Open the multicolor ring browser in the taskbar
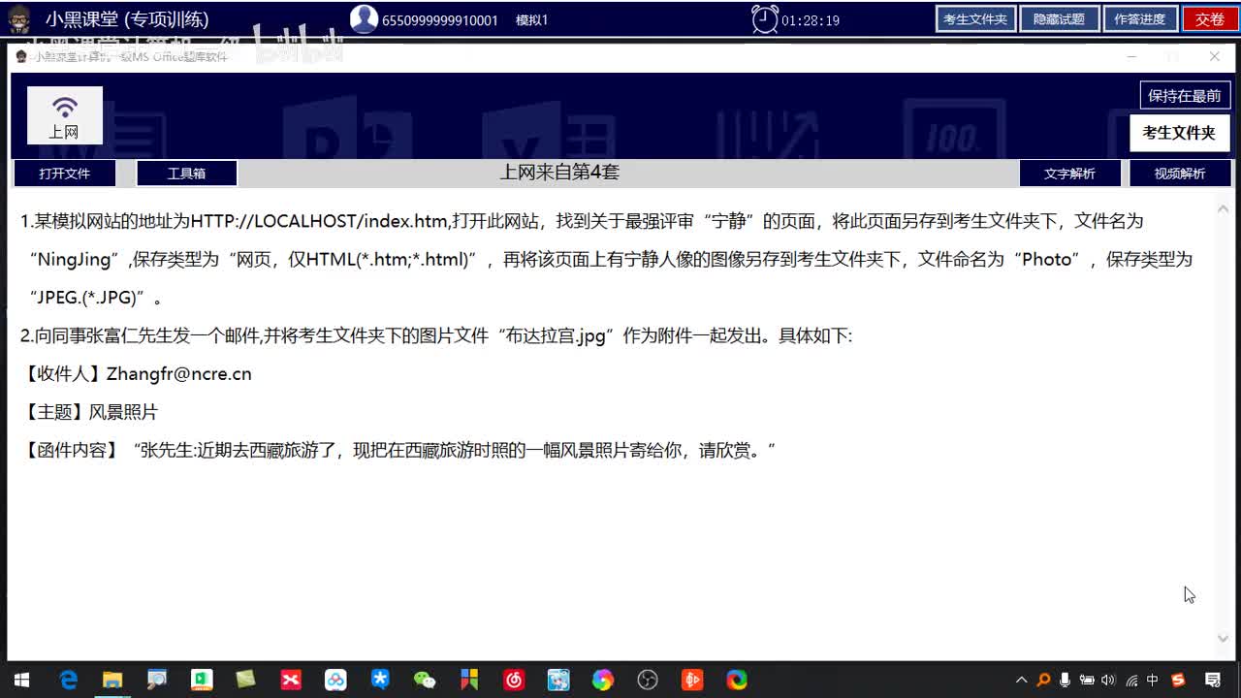 [x=737, y=680]
